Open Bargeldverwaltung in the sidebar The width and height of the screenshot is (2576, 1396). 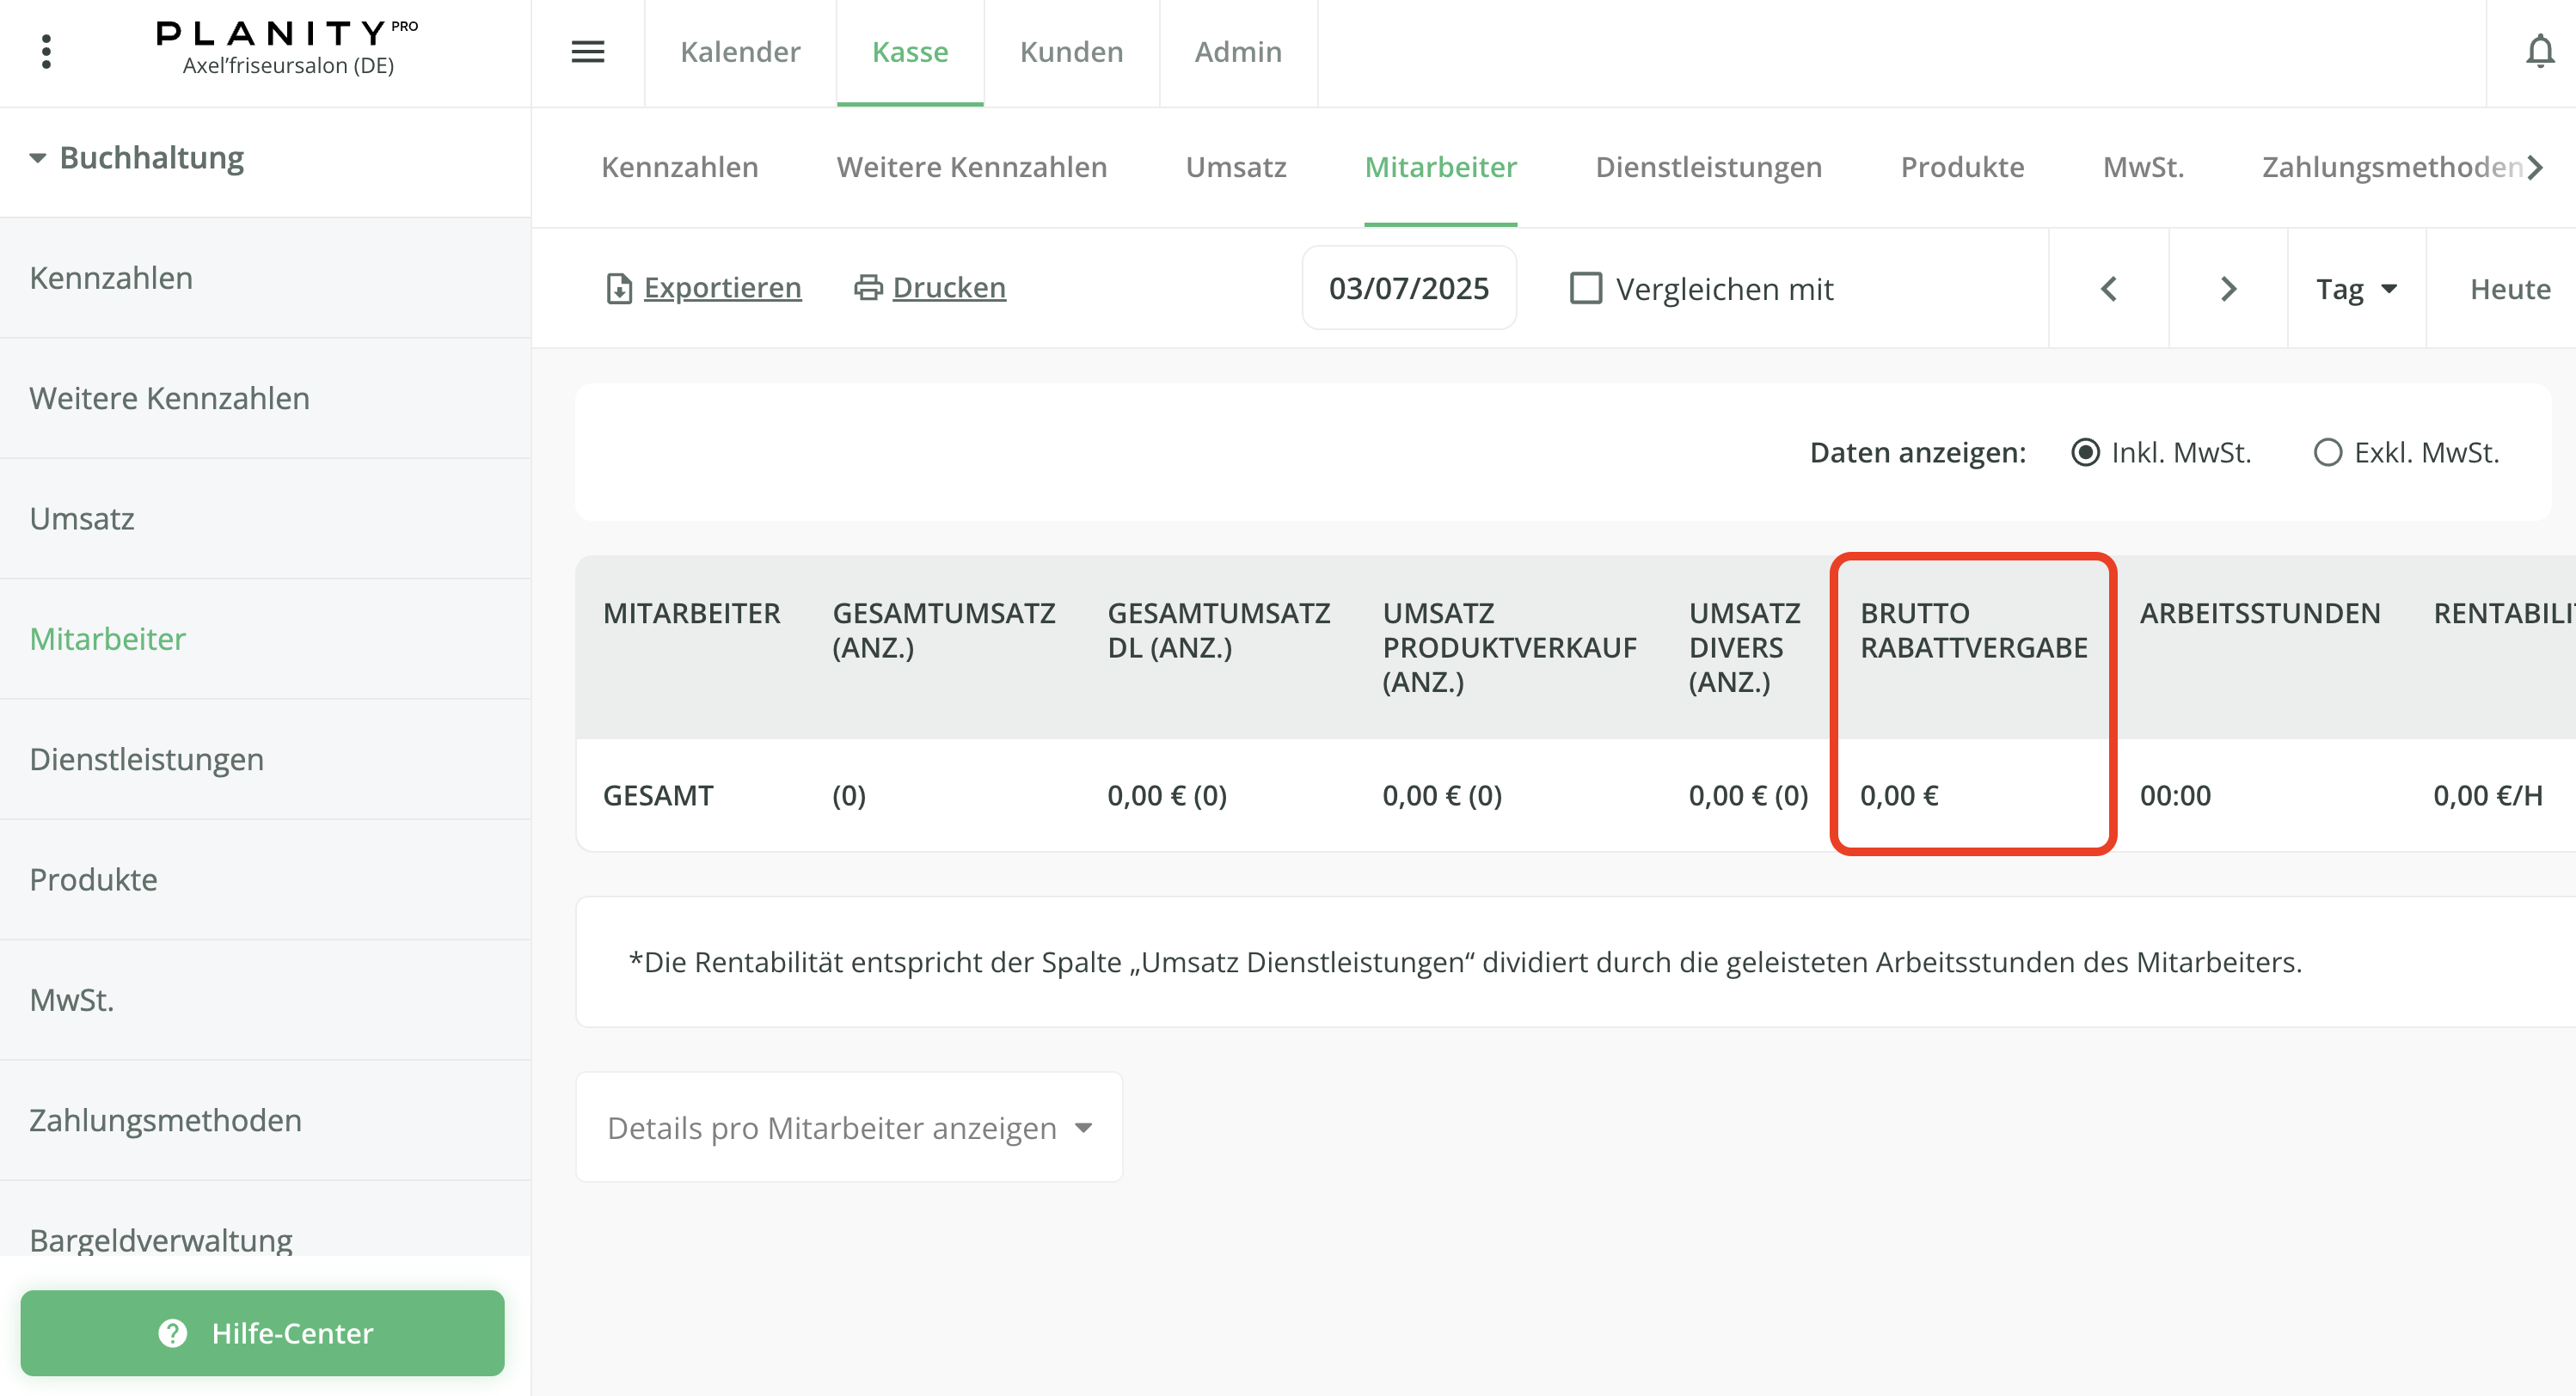[161, 1239]
